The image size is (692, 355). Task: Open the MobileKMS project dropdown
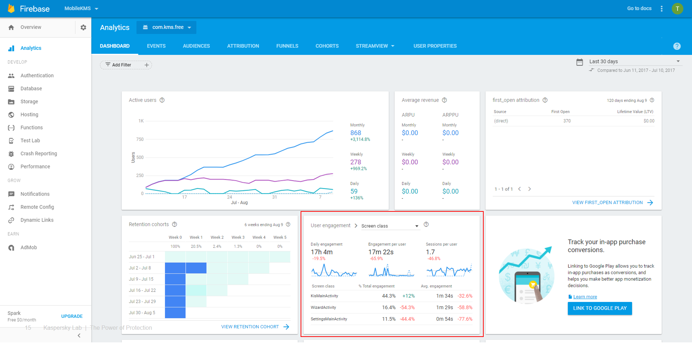pyautogui.click(x=81, y=8)
